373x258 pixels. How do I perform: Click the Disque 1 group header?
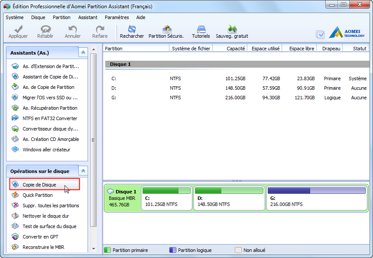pos(237,64)
